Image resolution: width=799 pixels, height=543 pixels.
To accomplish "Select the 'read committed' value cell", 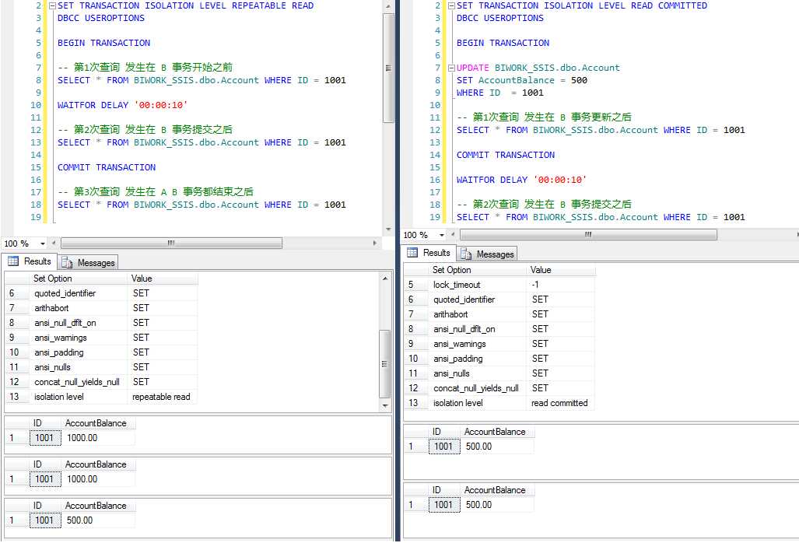I will click(x=560, y=403).
